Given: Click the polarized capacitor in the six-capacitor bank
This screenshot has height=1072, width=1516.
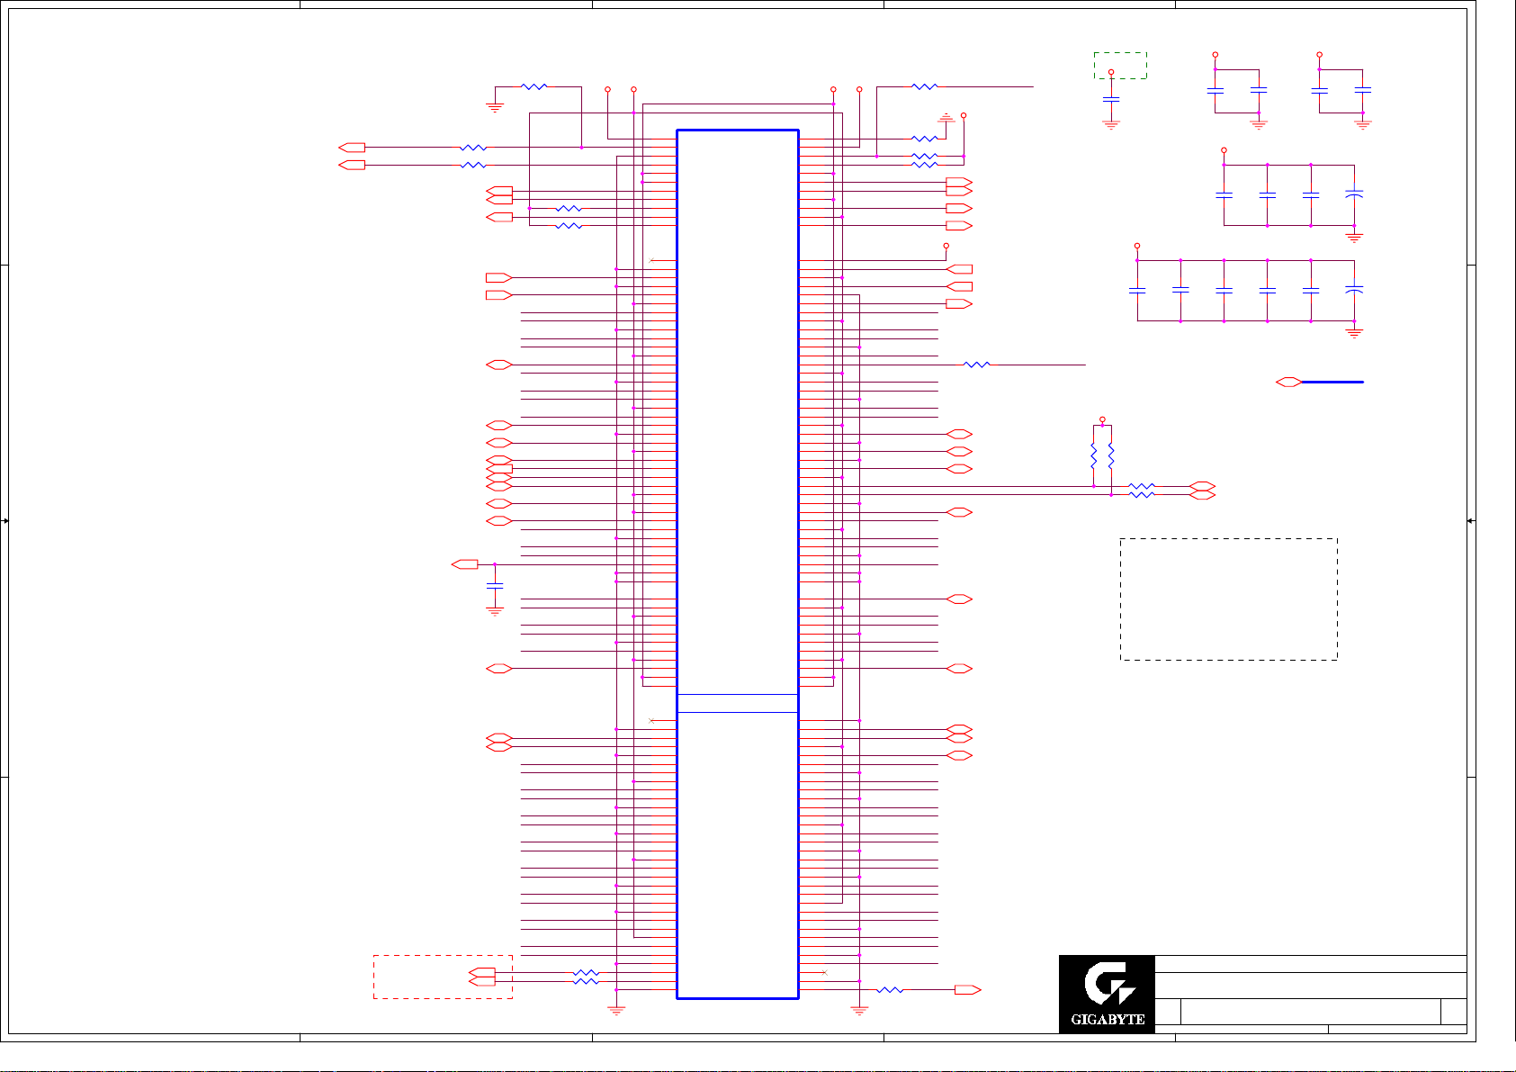Looking at the screenshot, I should [1354, 290].
